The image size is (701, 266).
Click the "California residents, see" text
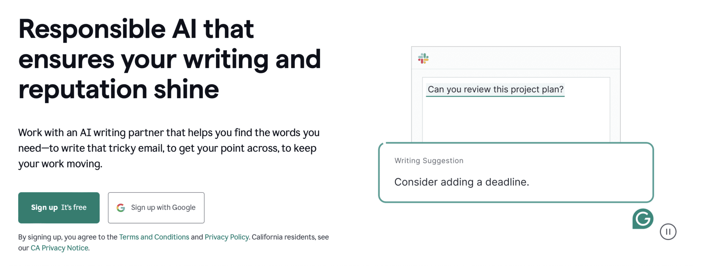click(290, 237)
